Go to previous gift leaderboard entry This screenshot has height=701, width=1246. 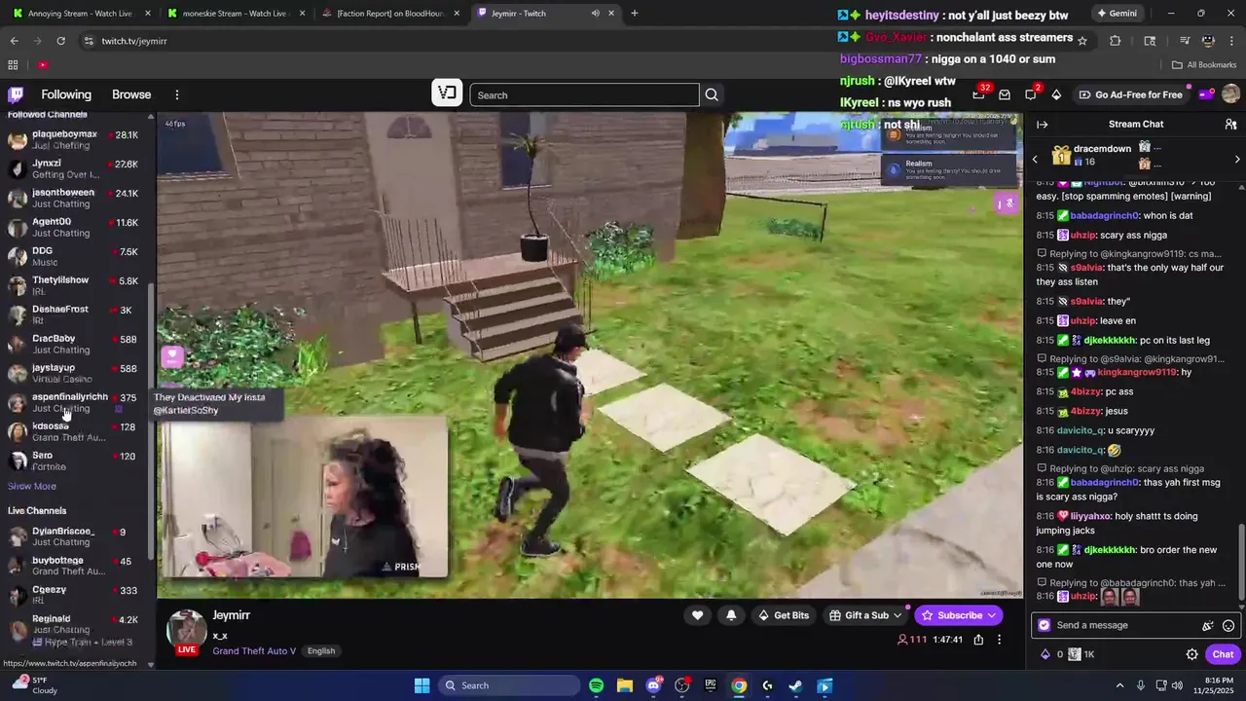pyautogui.click(x=1035, y=159)
